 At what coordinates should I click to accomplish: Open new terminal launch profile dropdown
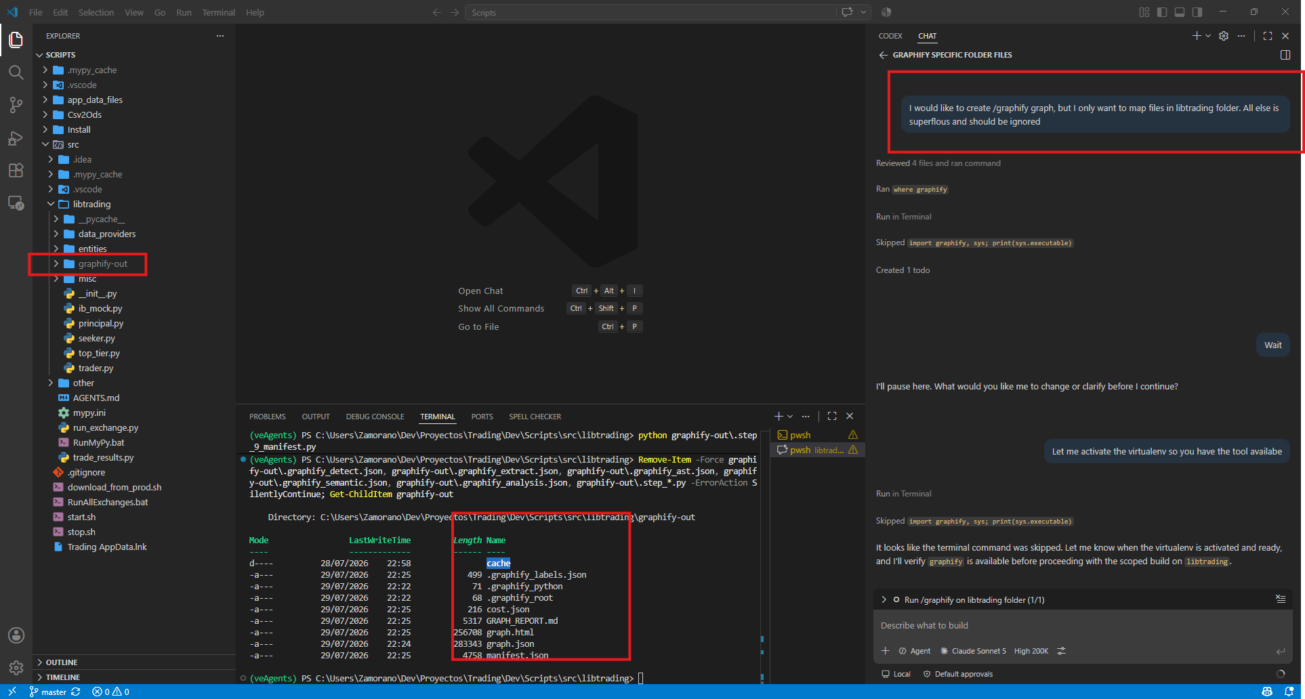pos(790,416)
